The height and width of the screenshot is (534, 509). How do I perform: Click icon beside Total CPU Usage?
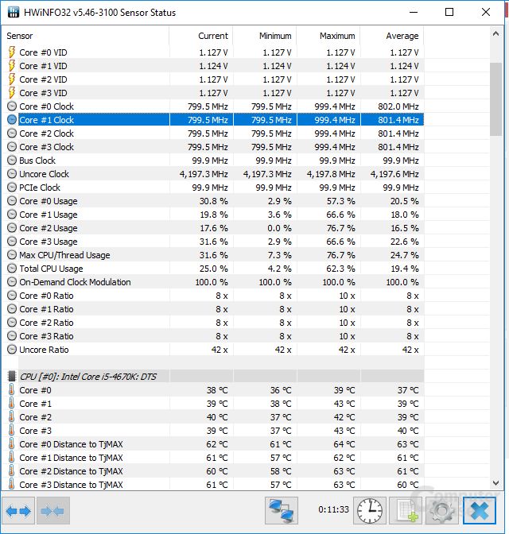point(12,269)
